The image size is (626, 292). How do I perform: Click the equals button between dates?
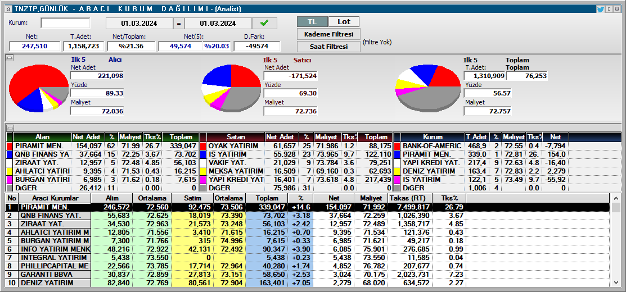(x=178, y=24)
